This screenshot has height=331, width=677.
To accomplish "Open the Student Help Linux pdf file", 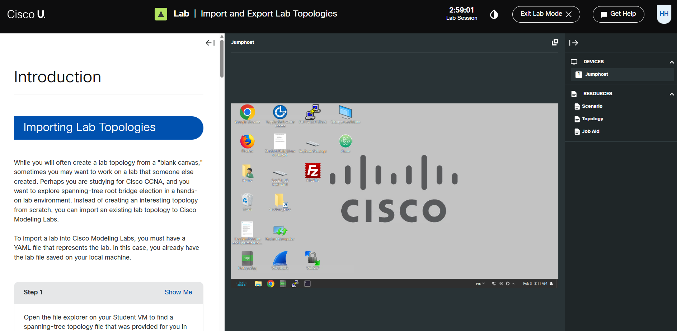I will [280, 145].
